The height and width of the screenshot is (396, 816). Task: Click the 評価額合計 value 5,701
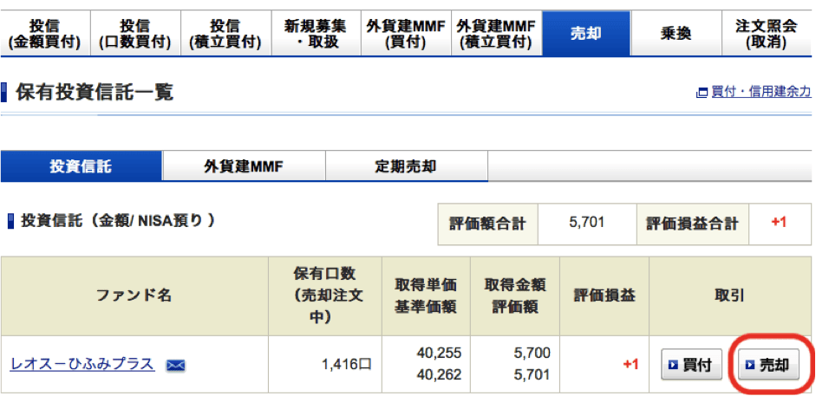[x=587, y=223]
